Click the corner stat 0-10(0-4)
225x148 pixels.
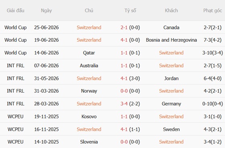213,104
